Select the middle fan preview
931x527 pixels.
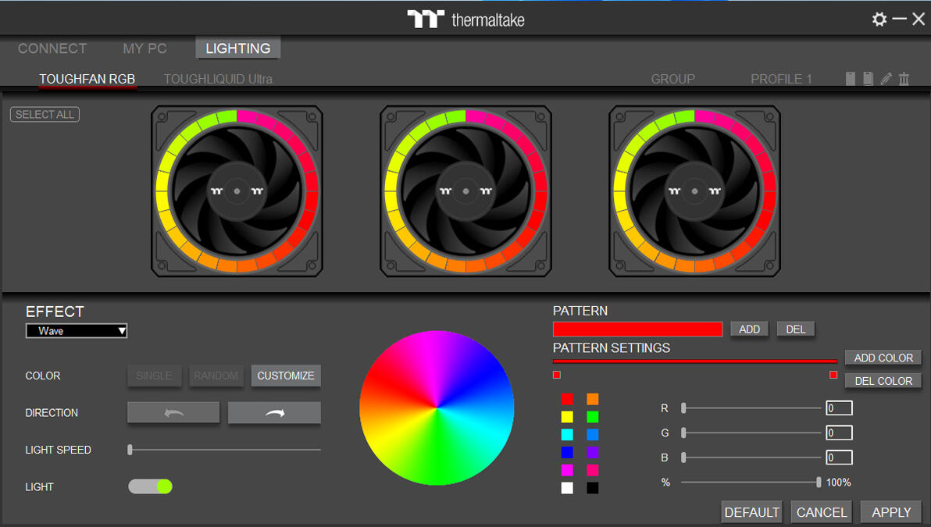coord(465,191)
